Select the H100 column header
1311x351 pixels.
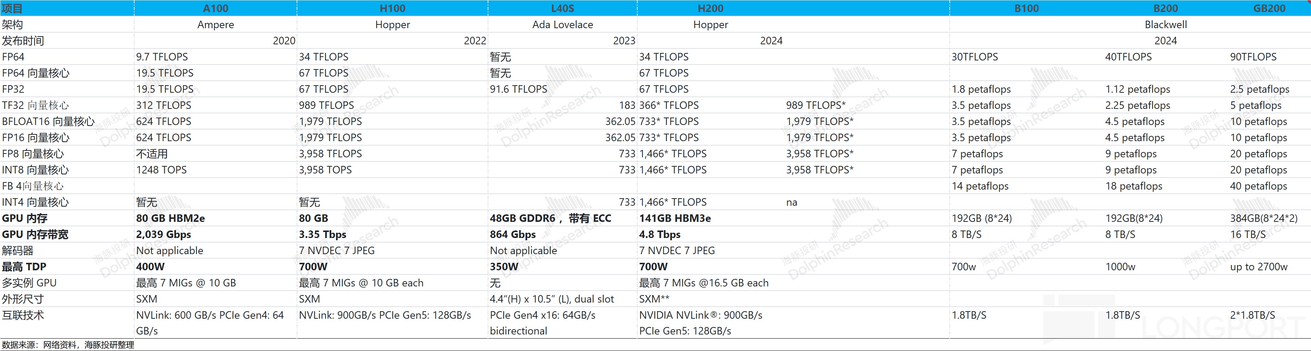pos(393,8)
